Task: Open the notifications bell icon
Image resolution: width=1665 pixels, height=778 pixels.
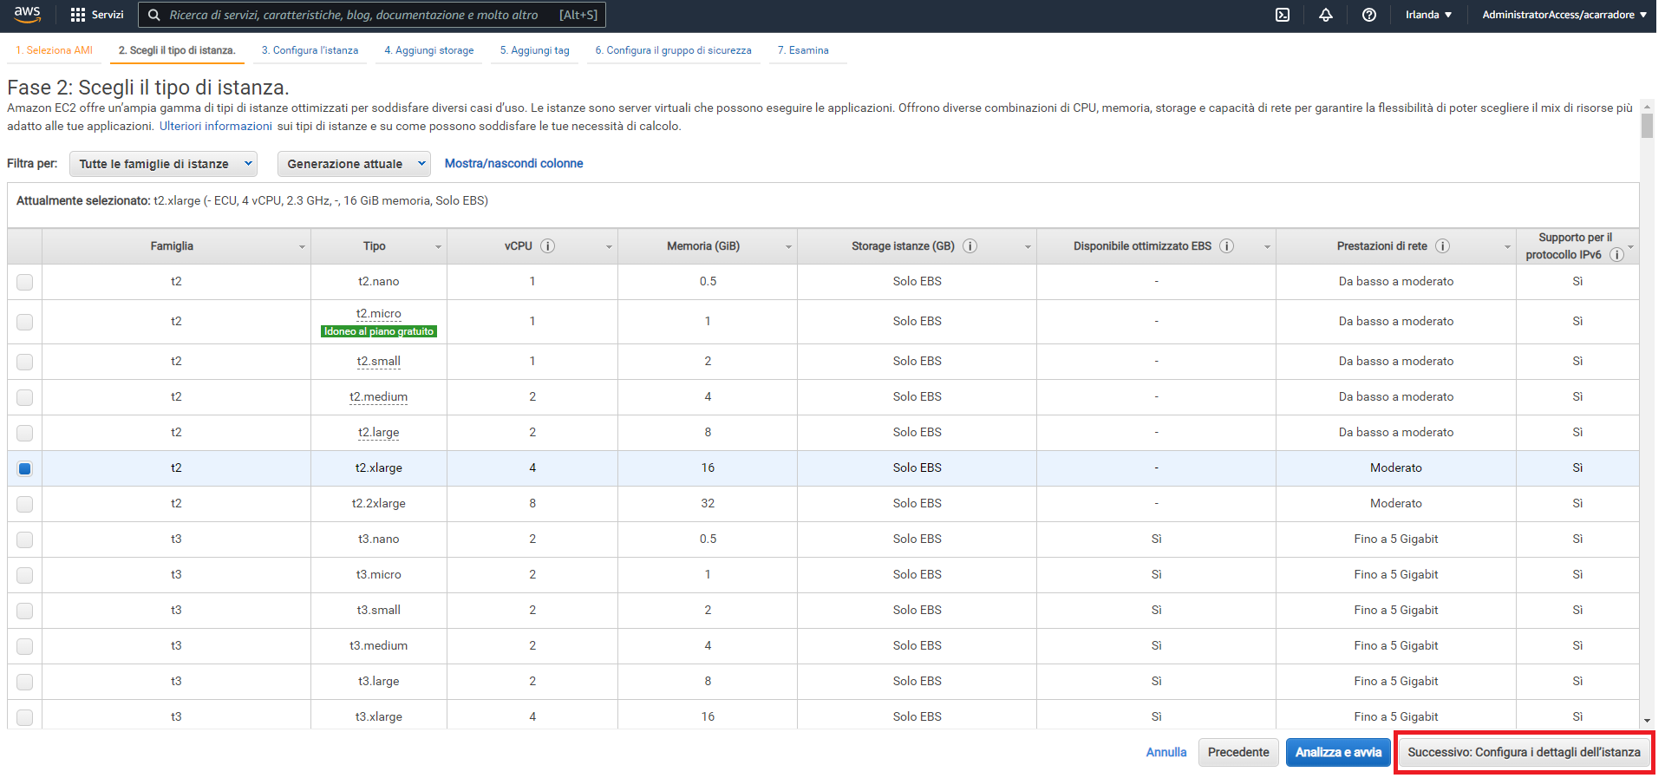Action: [1326, 15]
